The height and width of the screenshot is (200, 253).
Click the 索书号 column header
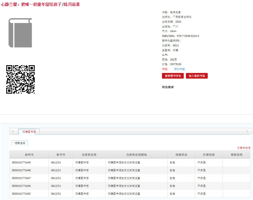click(61, 155)
